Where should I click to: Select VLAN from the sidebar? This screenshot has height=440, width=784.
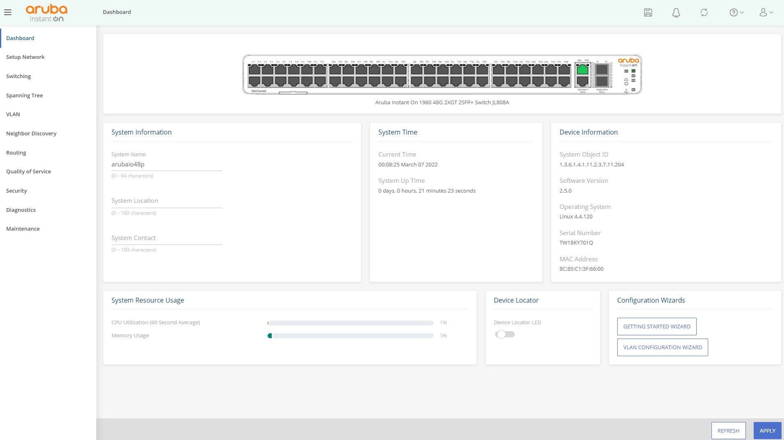click(x=13, y=114)
